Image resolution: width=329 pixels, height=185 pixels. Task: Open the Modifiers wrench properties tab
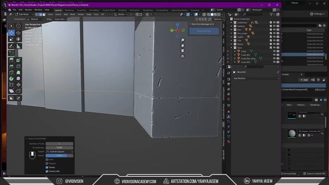[x=229, y=117]
